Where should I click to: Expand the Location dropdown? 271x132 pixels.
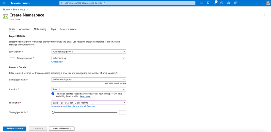[x=89, y=89]
